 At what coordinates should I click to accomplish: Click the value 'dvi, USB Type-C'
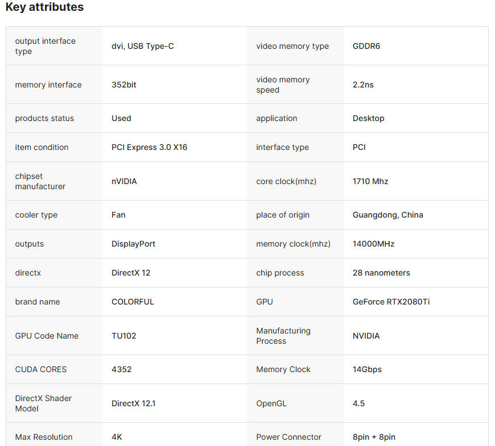[143, 47]
